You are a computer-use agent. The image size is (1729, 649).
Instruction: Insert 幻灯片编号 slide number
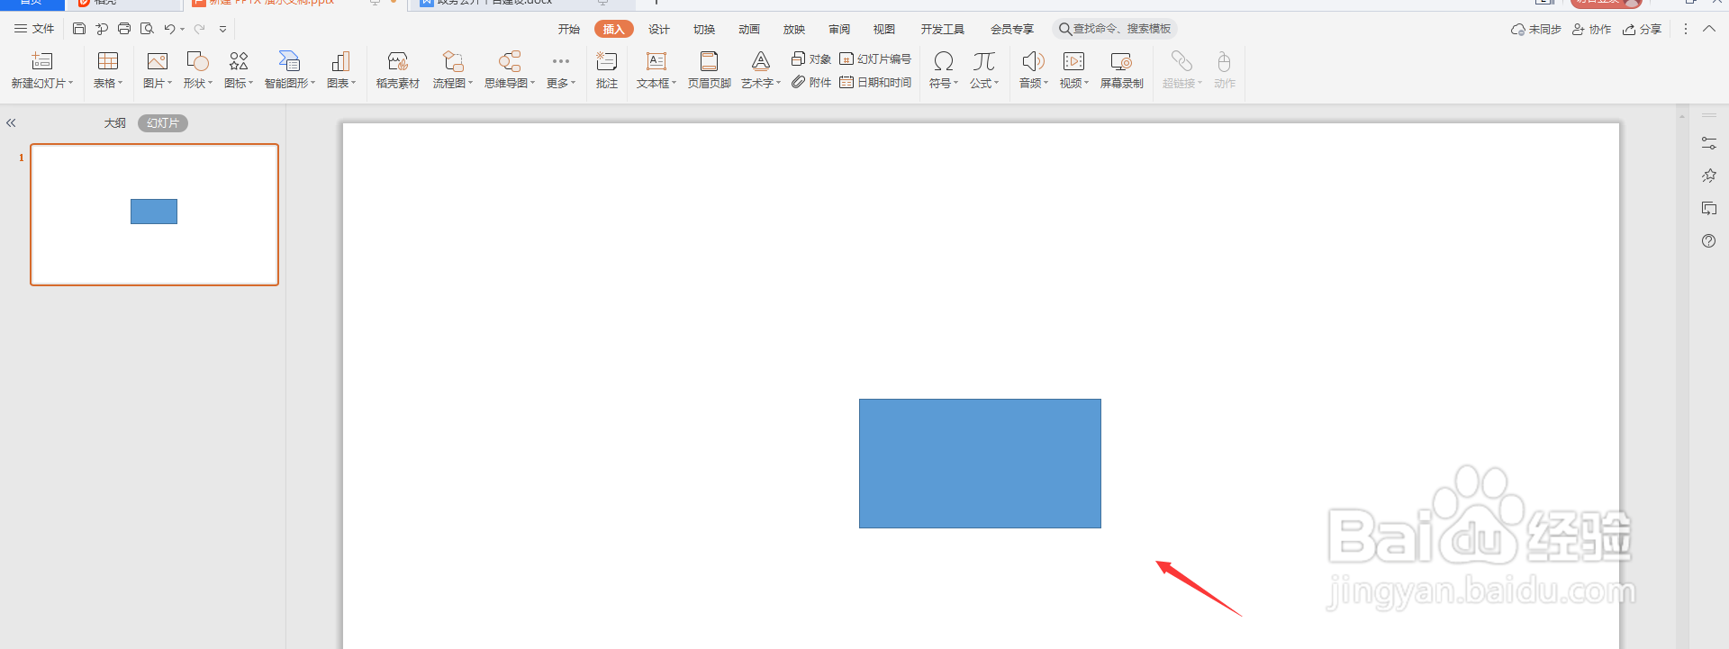875,59
